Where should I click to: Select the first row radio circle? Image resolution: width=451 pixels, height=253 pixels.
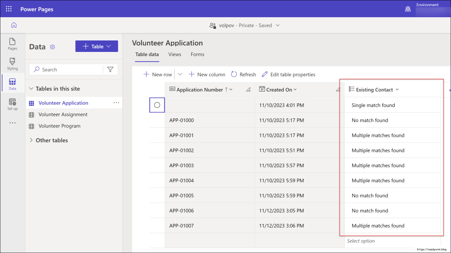[157, 105]
